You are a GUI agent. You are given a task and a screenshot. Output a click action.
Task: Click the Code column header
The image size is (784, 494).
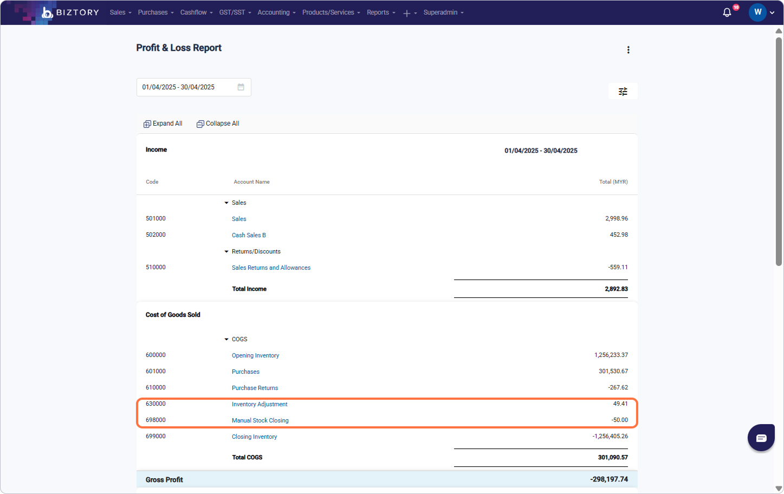[152, 182]
